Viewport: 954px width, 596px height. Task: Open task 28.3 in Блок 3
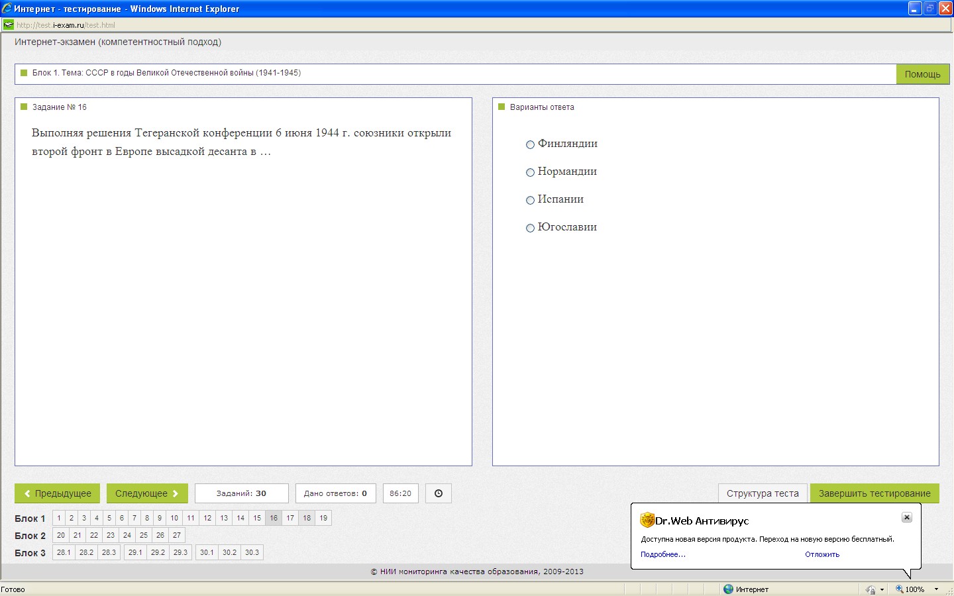pos(109,552)
